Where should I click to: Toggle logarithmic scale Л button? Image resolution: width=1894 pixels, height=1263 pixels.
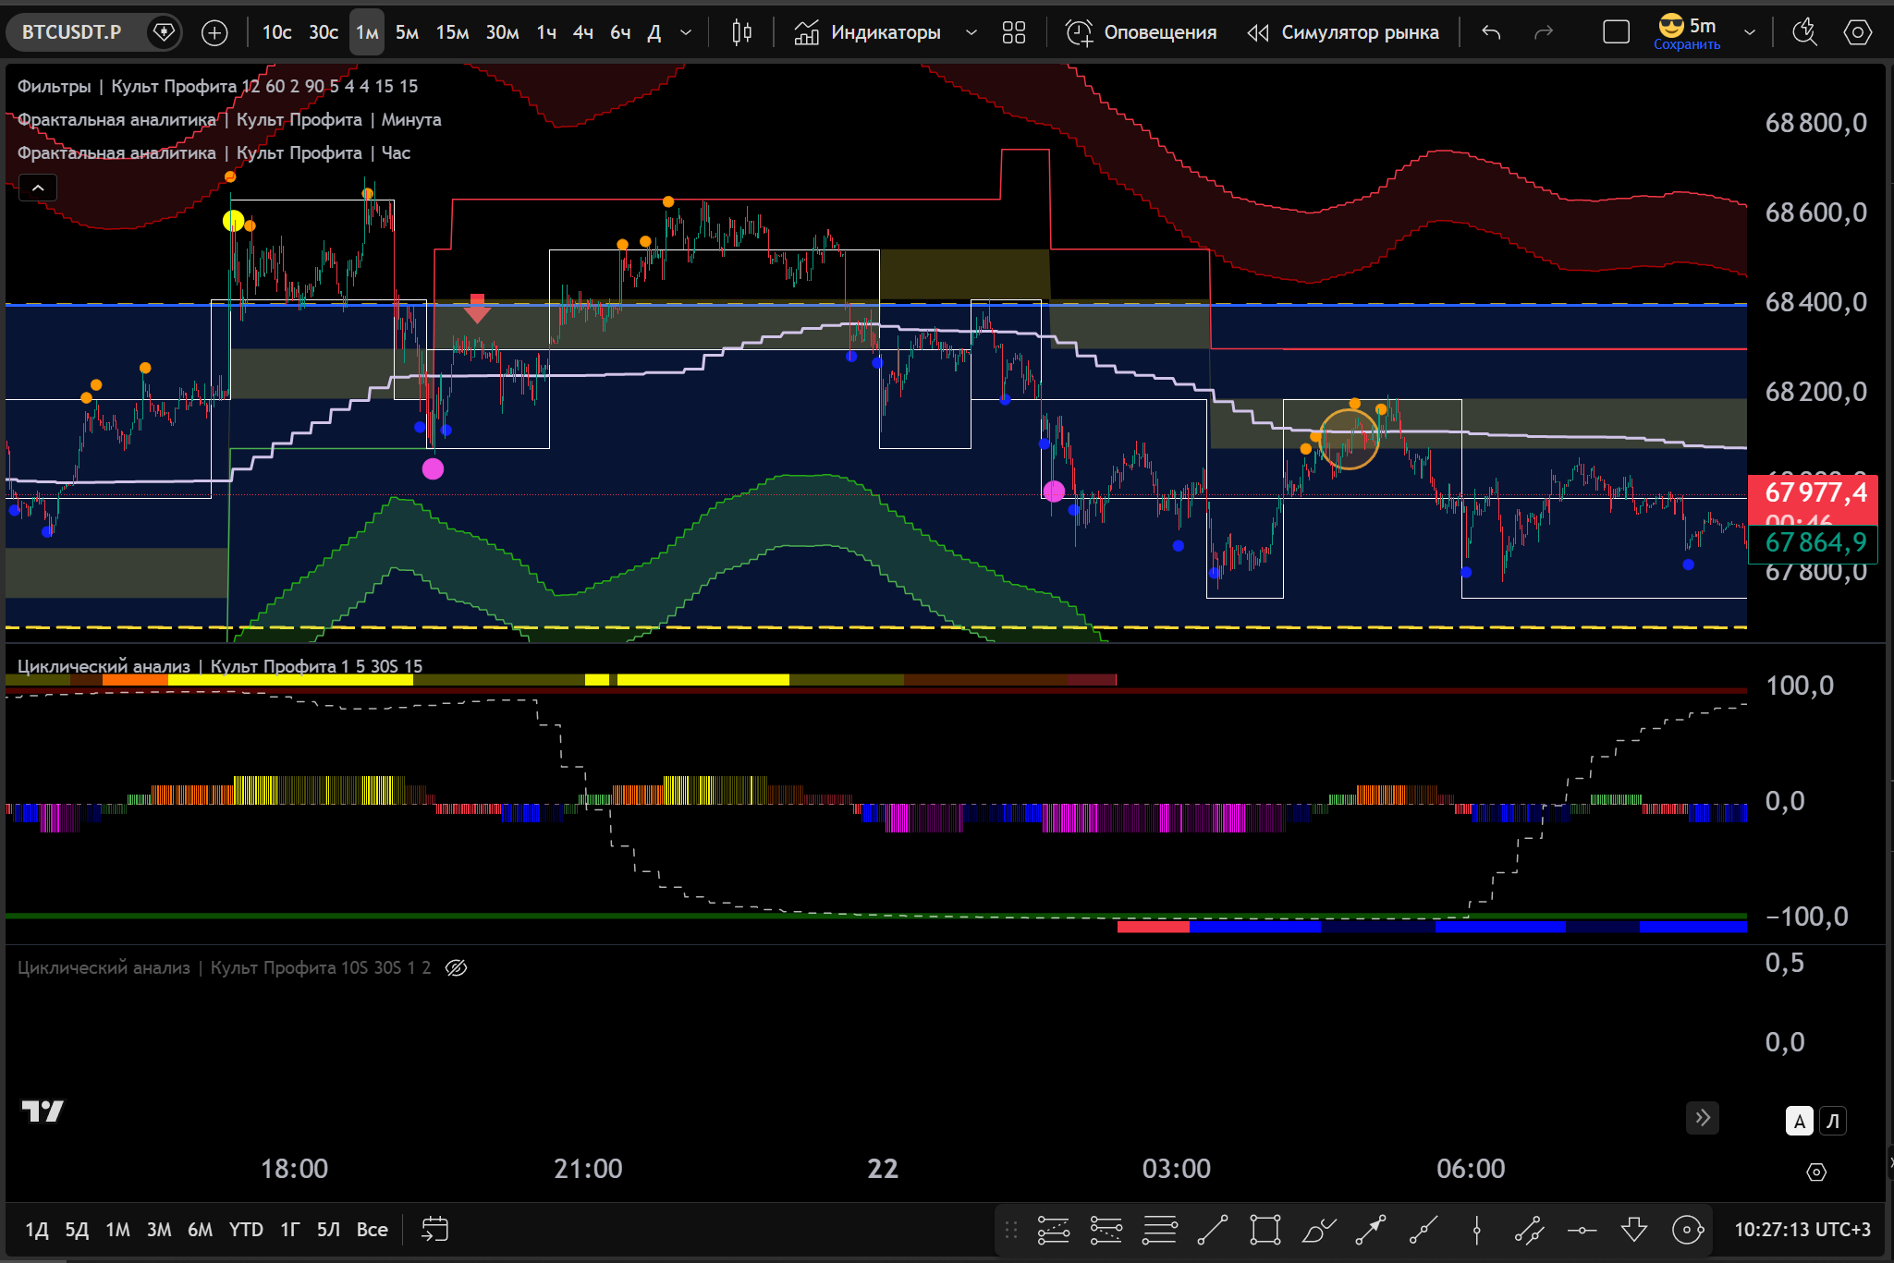pos(1833,1121)
